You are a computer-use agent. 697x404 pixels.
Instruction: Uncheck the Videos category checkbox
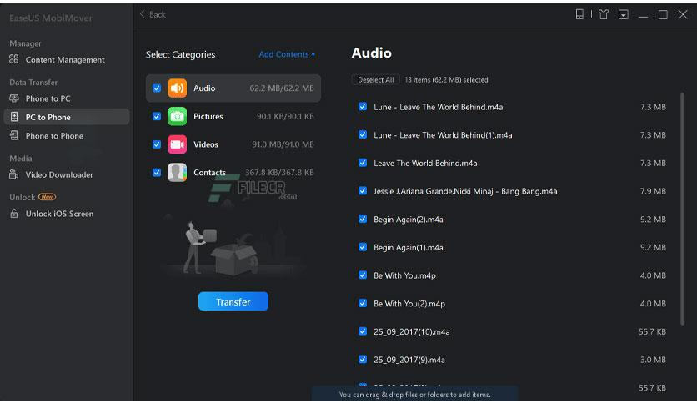tap(157, 144)
